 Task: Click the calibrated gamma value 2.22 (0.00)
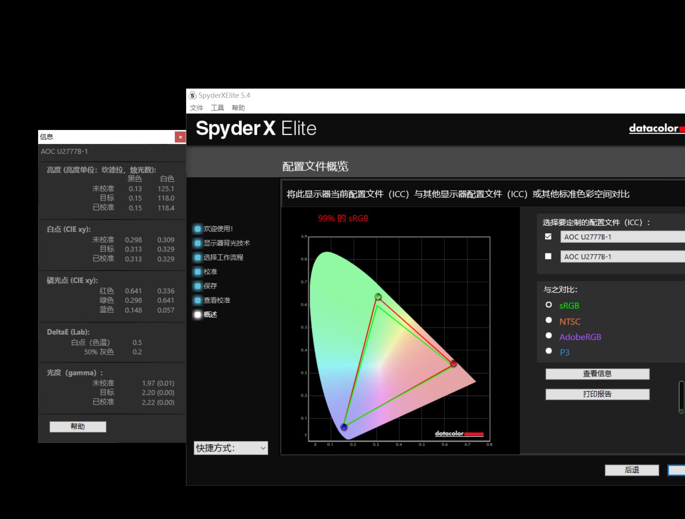[158, 402]
